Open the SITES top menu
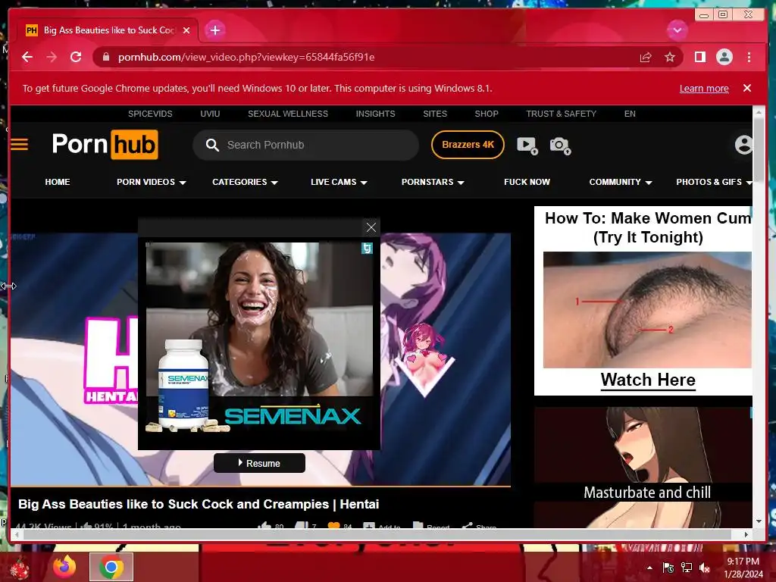Viewport: 776px width, 582px height. [435, 114]
